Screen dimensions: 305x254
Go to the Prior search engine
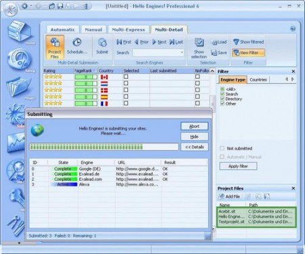tap(142, 42)
